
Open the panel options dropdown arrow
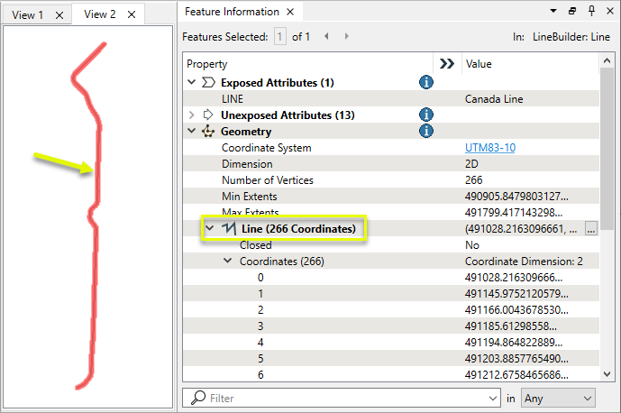click(553, 11)
